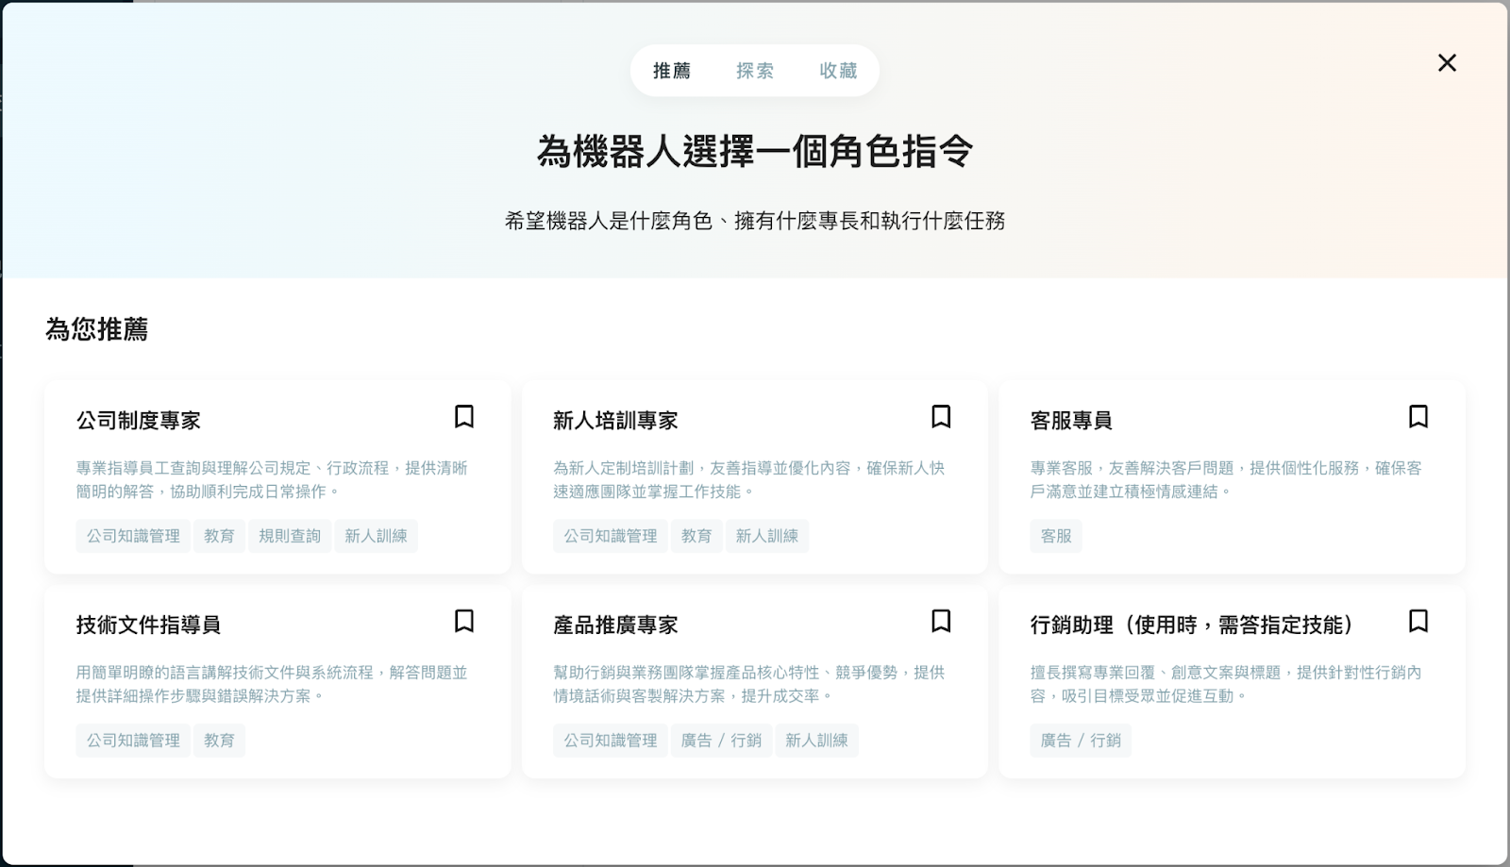Viewport: 1510px width, 867px height.
Task: Click the 規則查詢 tag on 公司制度專家
Action: click(290, 536)
